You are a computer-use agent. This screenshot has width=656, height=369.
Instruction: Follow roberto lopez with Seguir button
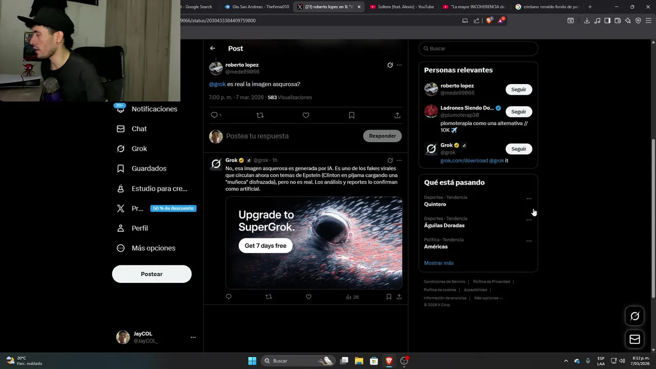click(519, 89)
